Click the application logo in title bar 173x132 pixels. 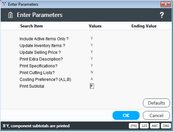tap(4, 4)
